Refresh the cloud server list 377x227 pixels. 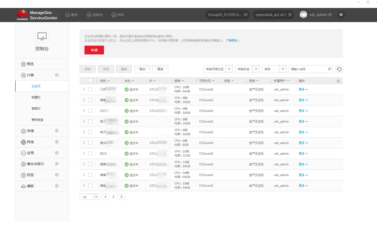[339, 69]
